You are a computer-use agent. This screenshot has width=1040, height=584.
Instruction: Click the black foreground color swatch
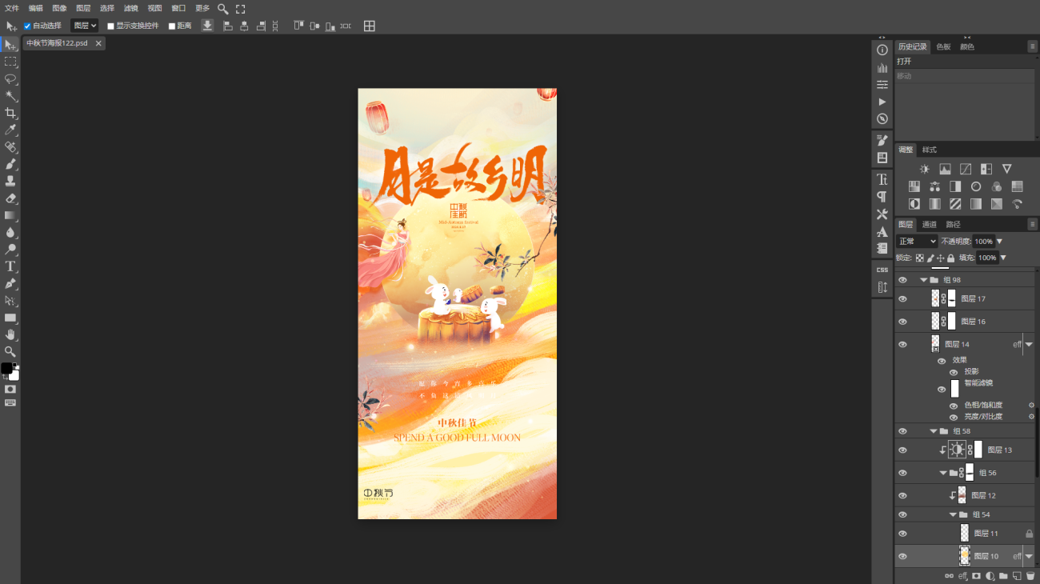click(x=6, y=368)
